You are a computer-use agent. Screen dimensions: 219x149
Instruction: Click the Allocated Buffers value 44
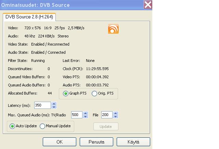pyautogui.click(x=50, y=93)
